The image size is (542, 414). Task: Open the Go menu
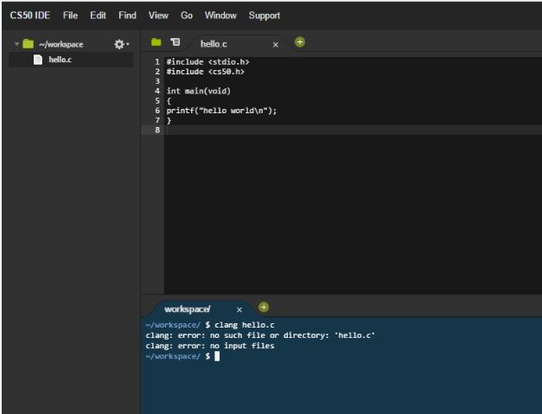[187, 16]
